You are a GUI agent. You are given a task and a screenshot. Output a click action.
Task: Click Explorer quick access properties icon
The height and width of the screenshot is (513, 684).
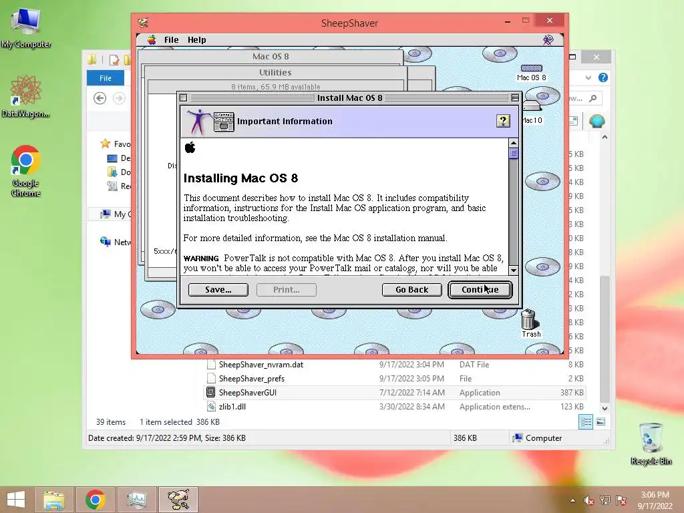click(x=114, y=59)
